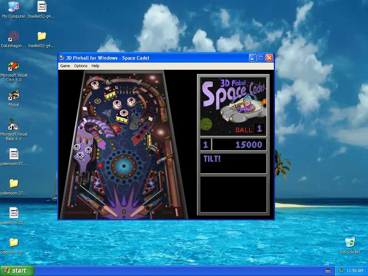The image size is (368, 276).
Task: Select the palemoon-28 folder icon
Action: click(14, 246)
